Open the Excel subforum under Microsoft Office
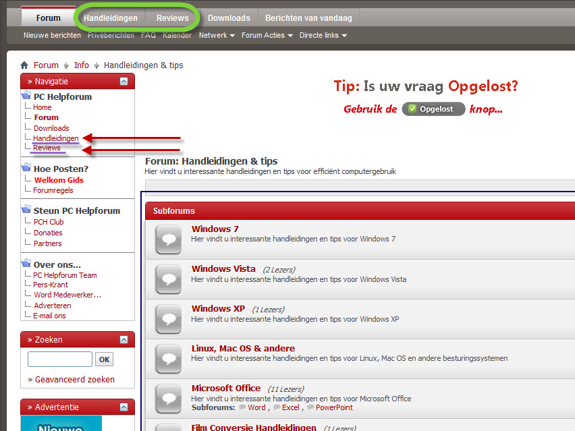Image resolution: width=575 pixels, height=431 pixels. pos(290,407)
